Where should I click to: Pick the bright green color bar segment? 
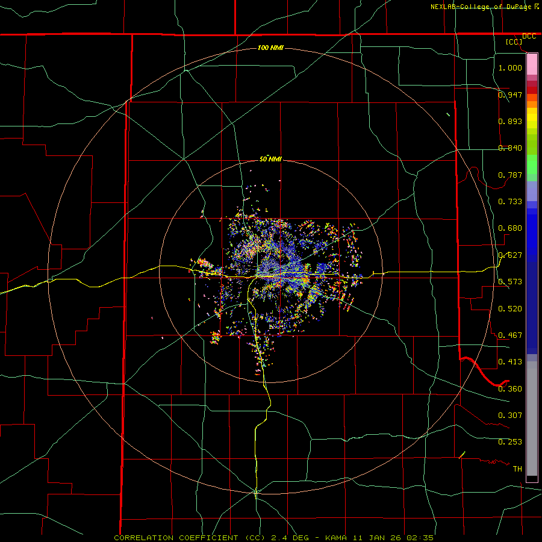pos(532,164)
